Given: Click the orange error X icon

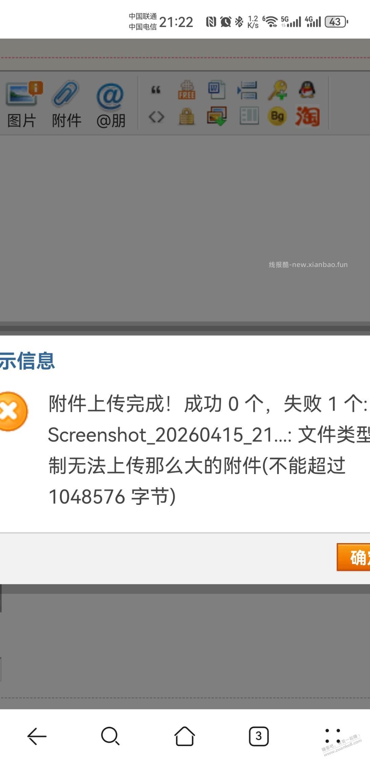Looking at the screenshot, I should pyautogui.click(x=12, y=411).
